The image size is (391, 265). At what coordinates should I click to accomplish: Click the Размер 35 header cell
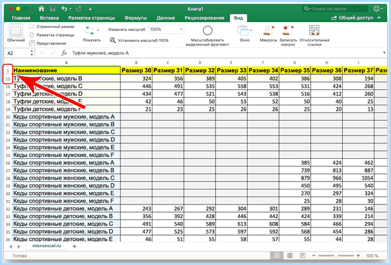click(x=295, y=70)
